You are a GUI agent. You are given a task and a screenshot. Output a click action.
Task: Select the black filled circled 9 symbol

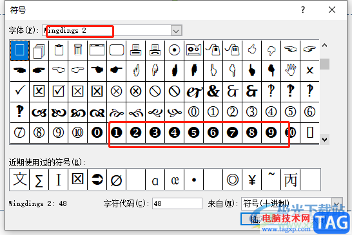tap(271, 133)
